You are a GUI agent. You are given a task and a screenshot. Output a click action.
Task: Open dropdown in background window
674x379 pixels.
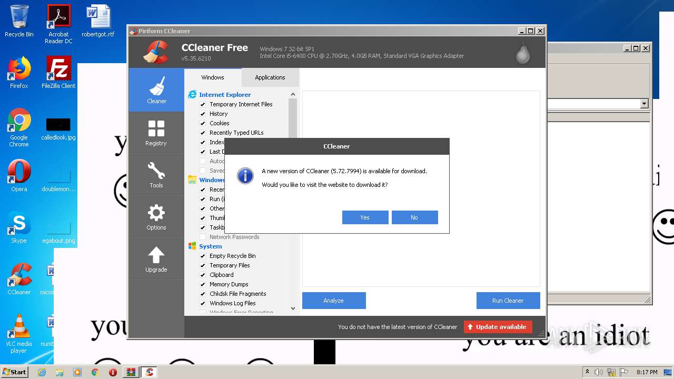[x=644, y=104]
